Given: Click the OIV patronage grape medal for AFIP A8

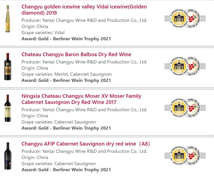Looking at the screenshot, I should (193, 155).
